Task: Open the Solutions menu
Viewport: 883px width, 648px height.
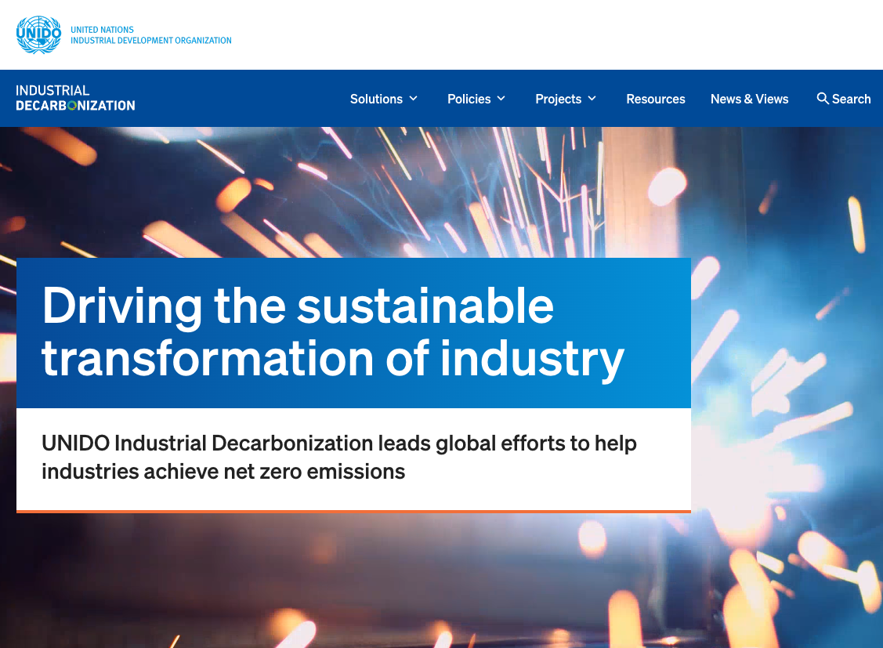Action: pyautogui.click(x=375, y=99)
